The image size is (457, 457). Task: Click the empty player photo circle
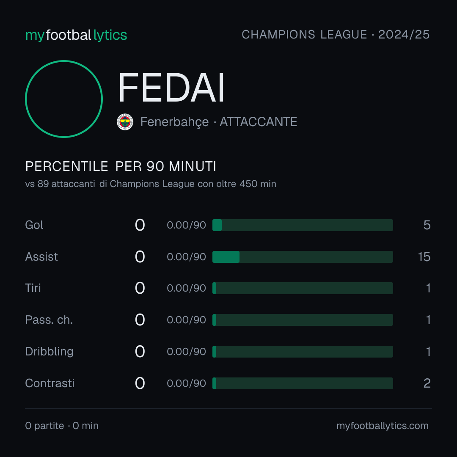(64, 99)
